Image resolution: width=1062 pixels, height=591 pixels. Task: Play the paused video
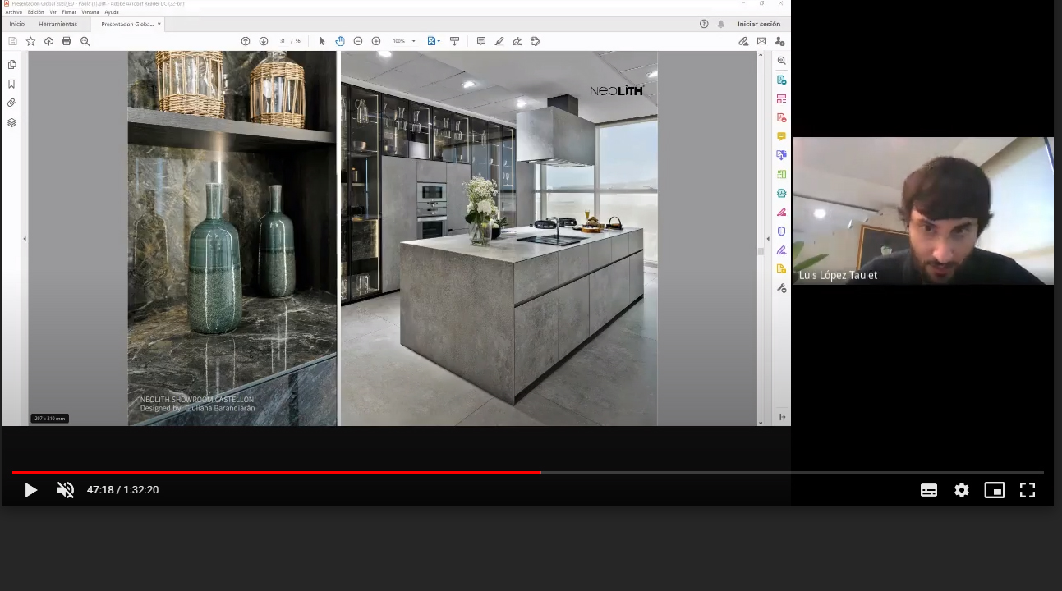30,490
